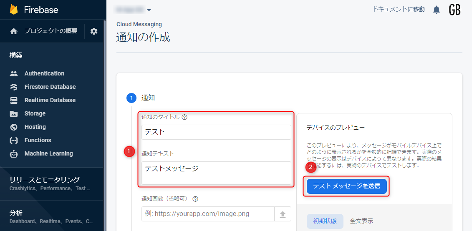Click the image upload icon button

283,214
